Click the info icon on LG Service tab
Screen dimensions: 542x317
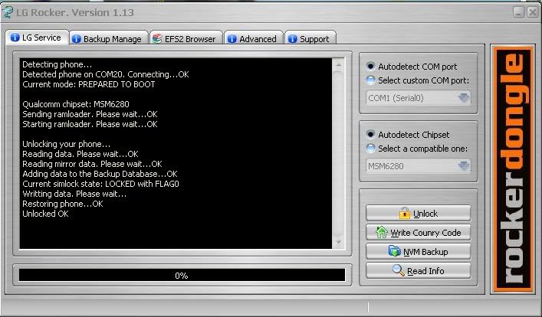pyautogui.click(x=15, y=38)
